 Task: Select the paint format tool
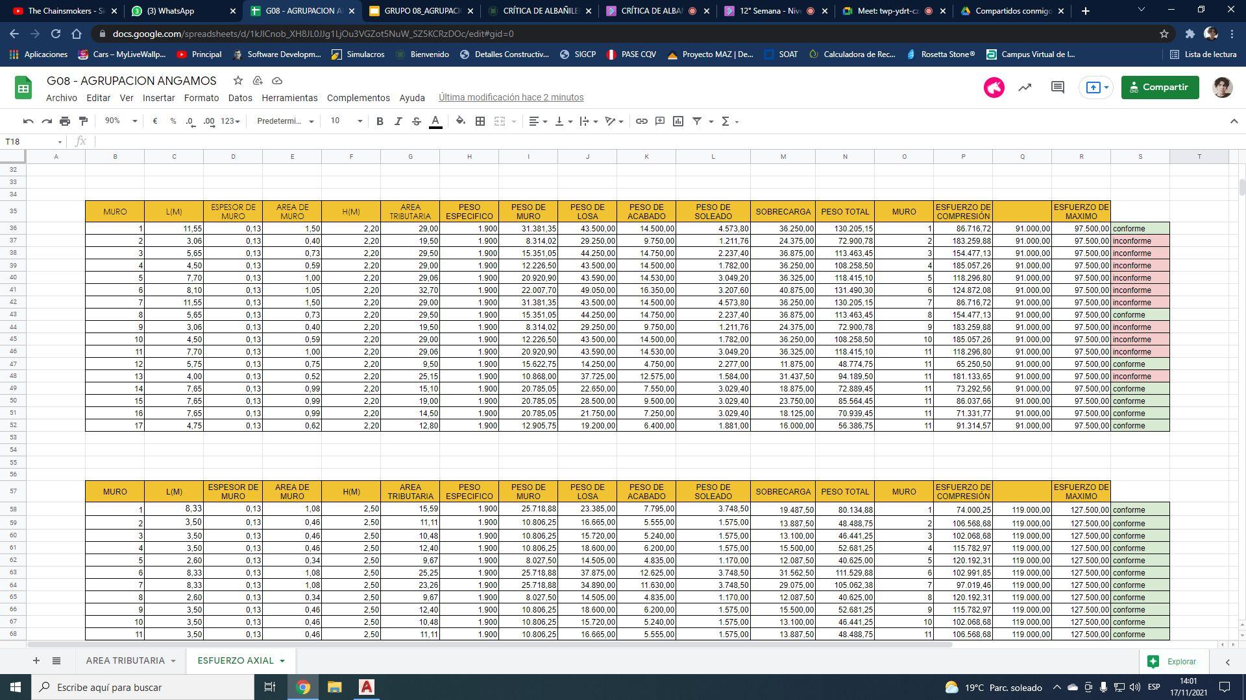[83, 121]
